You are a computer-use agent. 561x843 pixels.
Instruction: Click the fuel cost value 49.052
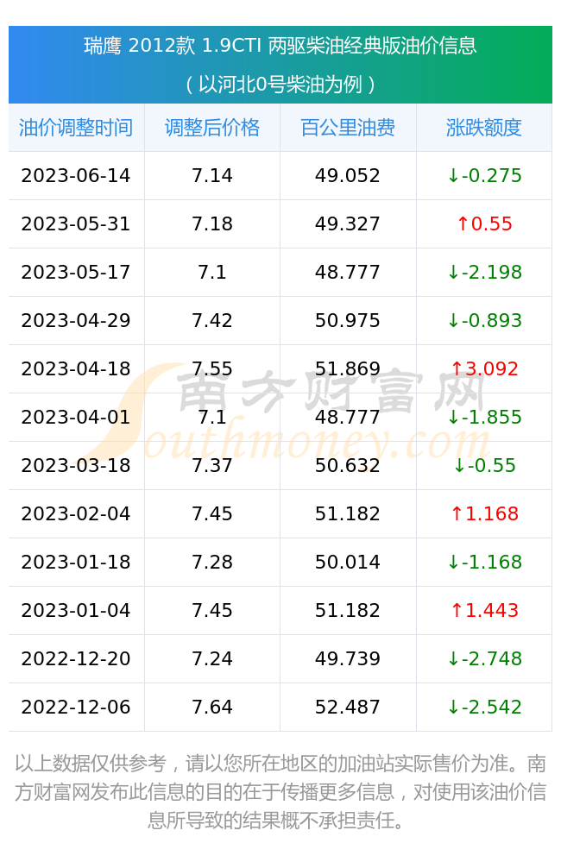point(348,176)
